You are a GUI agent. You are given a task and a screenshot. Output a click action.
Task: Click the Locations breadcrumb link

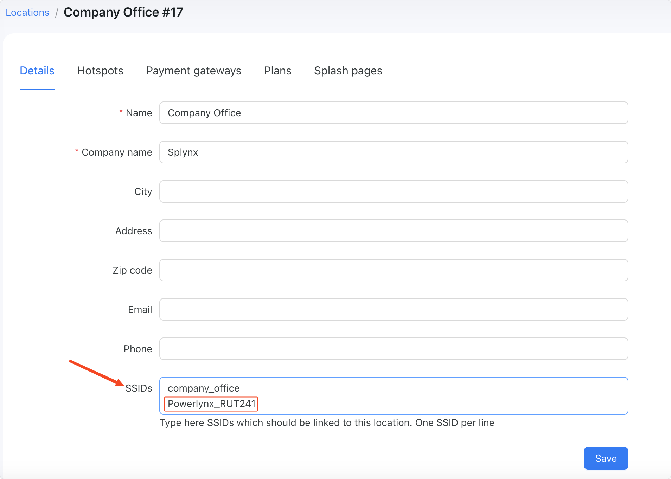[27, 13]
